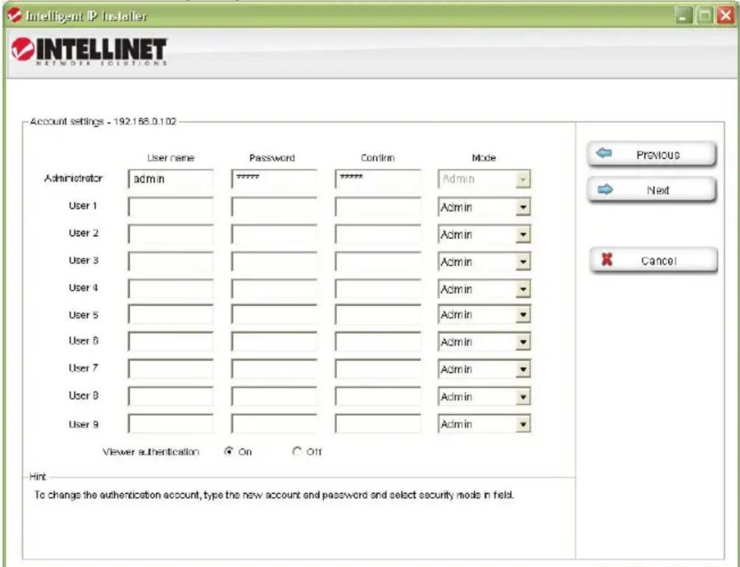The image size is (740, 567).
Task: Close the Intelligent IP Installer window
Action: pos(725,15)
